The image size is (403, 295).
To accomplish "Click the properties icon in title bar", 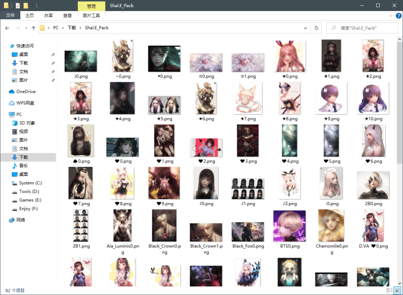I will coord(18,6).
